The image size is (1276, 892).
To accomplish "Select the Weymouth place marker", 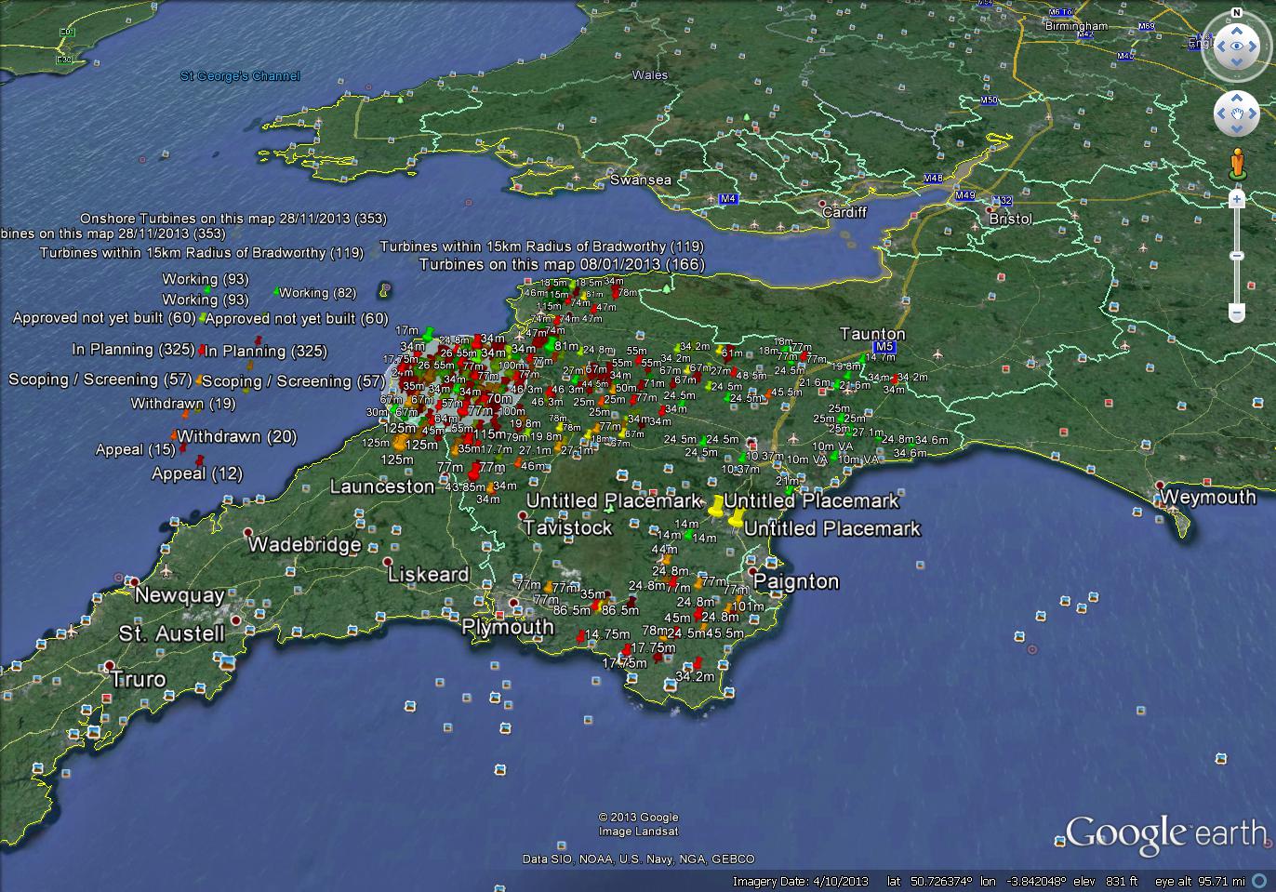I will tap(1160, 486).
